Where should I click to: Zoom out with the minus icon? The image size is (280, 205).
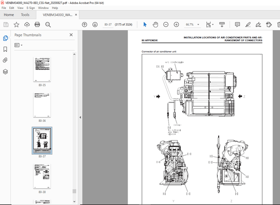pyautogui.click(x=166, y=25)
